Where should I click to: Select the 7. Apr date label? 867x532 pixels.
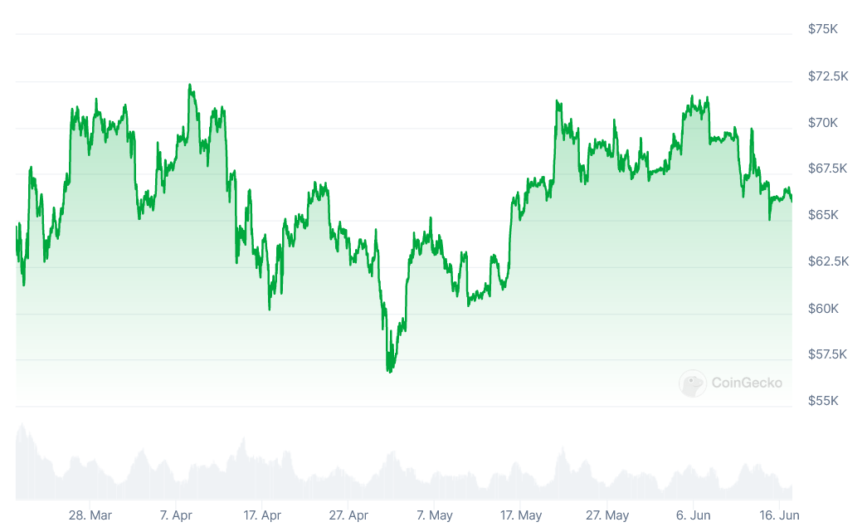point(176,515)
